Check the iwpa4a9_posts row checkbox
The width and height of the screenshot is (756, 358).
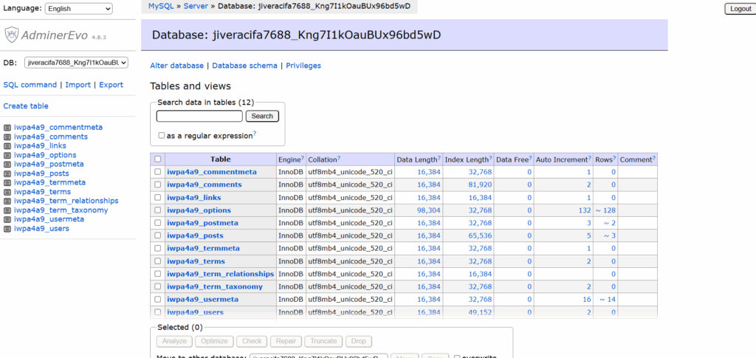(x=158, y=235)
